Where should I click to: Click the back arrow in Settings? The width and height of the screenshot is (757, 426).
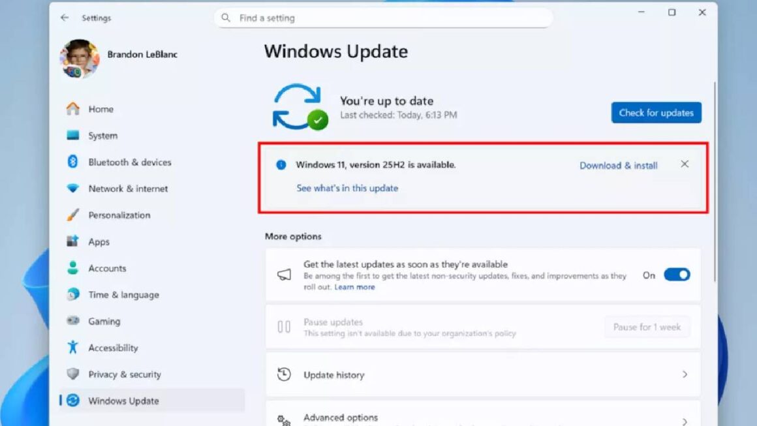65,18
